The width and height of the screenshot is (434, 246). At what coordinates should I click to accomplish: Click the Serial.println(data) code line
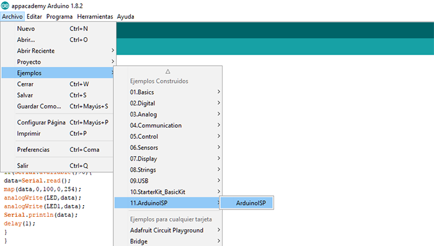pyautogui.click(x=41, y=215)
